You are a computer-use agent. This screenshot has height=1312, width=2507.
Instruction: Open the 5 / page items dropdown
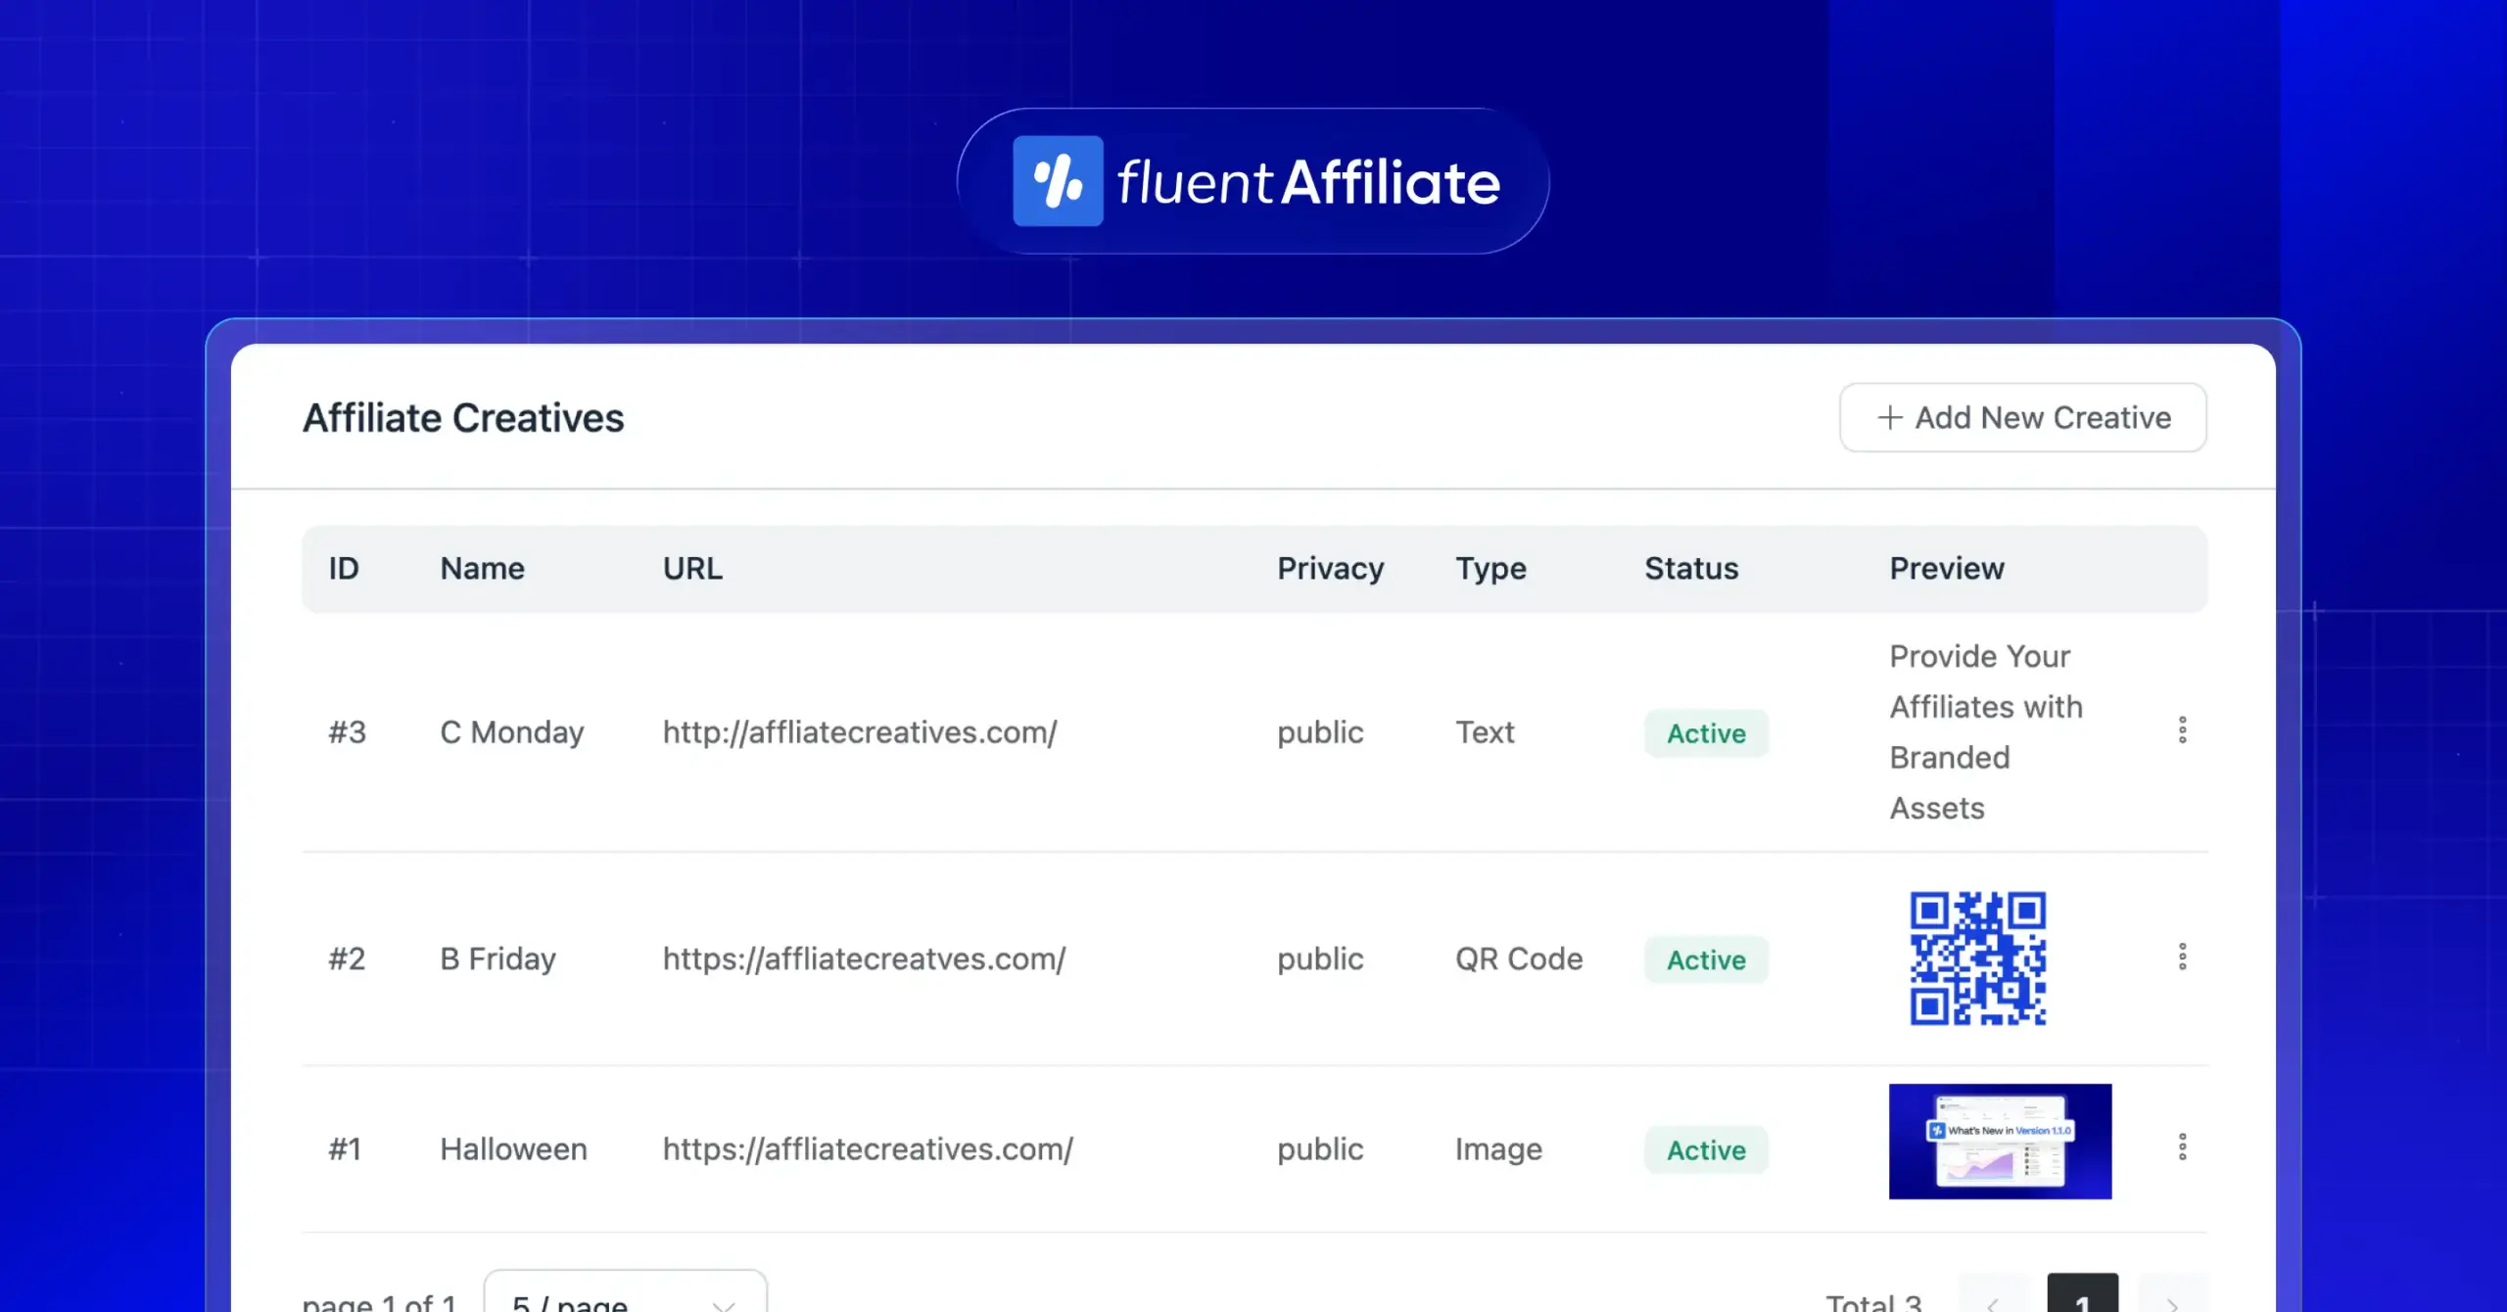tap(625, 1299)
